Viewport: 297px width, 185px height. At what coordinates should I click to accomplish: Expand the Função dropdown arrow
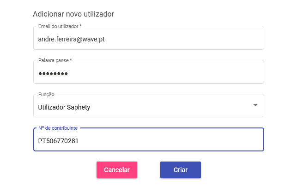tap(255, 105)
